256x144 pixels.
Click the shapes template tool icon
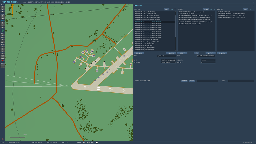[x=3, y=58]
